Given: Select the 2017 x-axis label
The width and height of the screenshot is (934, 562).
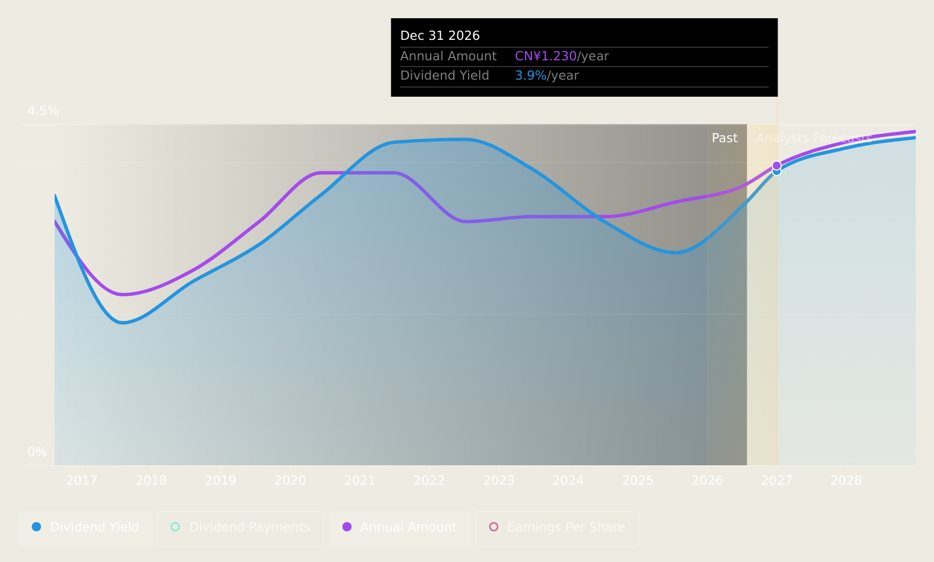Looking at the screenshot, I should [x=82, y=481].
